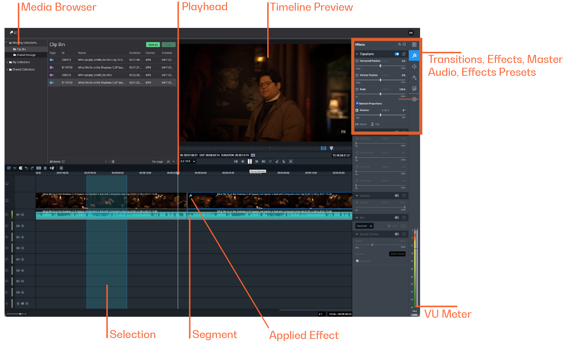Open the active Effects fx tab
The image size is (569, 342).
coord(414,55)
